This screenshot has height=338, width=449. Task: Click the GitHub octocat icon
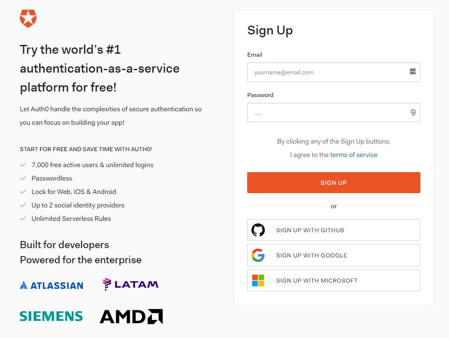(x=258, y=230)
